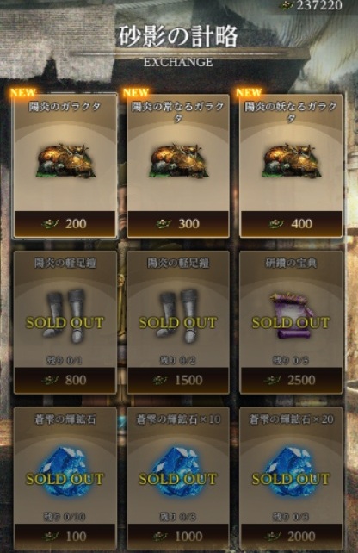Tap the 300 price bar
358x553 pixels.
pyautogui.click(x=178, y=224)
